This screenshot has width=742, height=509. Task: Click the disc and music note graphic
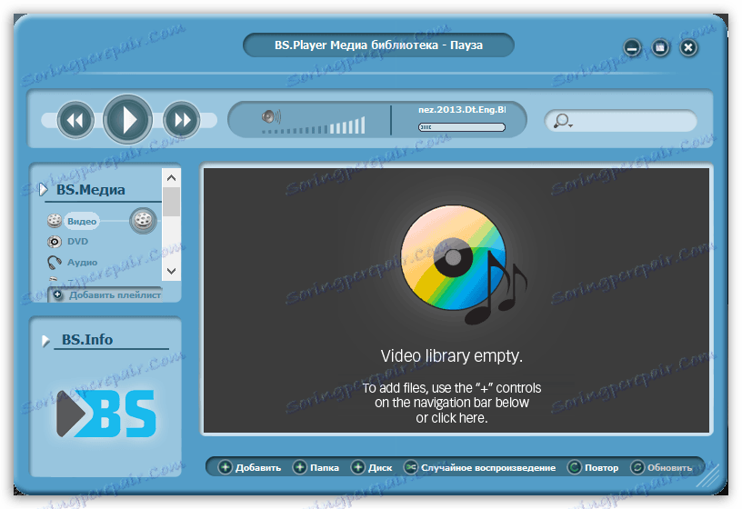(464, 264)
